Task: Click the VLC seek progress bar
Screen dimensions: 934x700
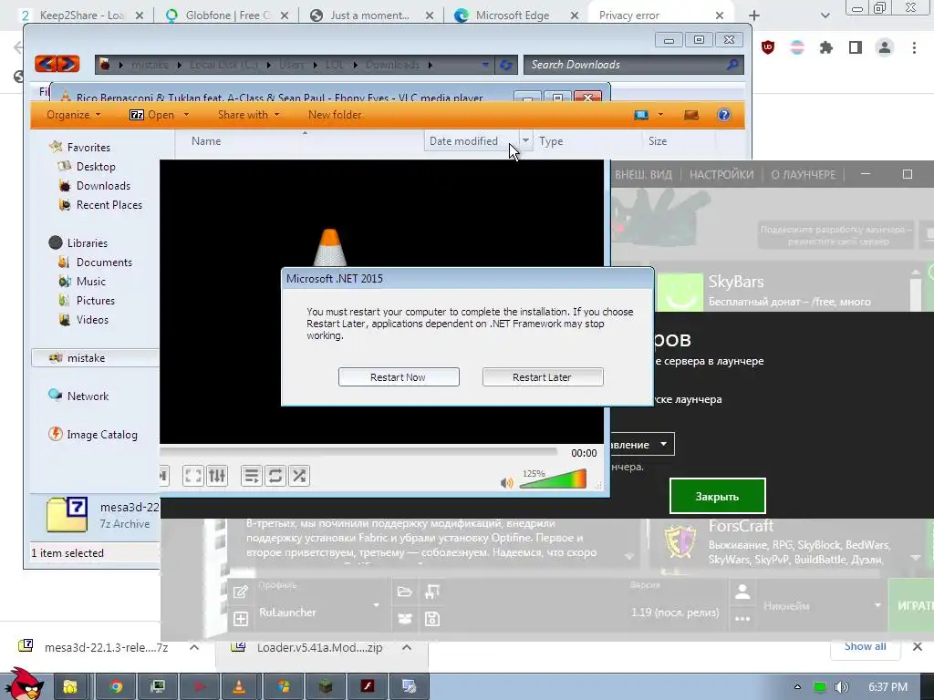Action: point(358,453)
